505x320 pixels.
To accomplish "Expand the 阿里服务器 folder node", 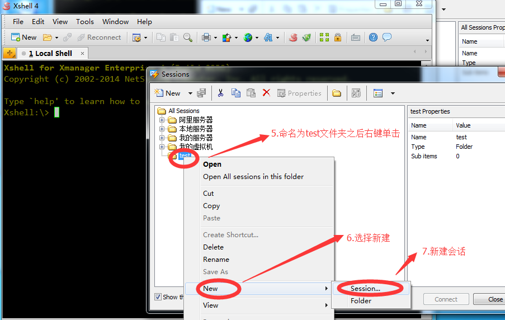I will 162,120.
